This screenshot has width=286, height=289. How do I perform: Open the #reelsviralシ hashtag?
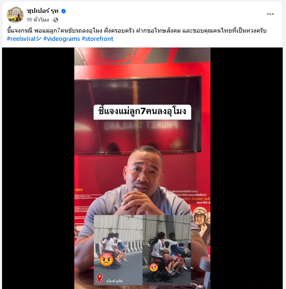24,39
